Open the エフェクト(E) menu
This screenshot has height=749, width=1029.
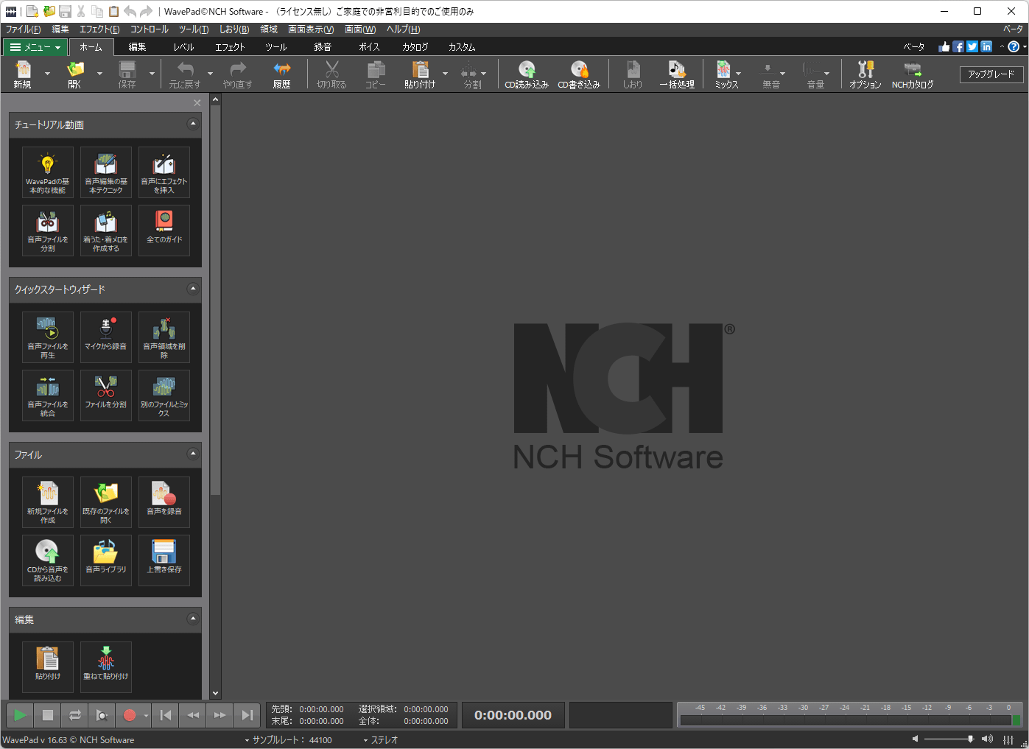coord(99,29)
